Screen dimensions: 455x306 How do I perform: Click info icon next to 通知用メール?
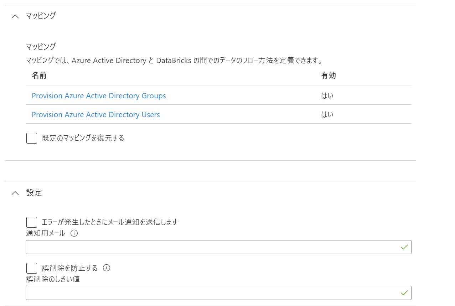[x=74, y=234]
